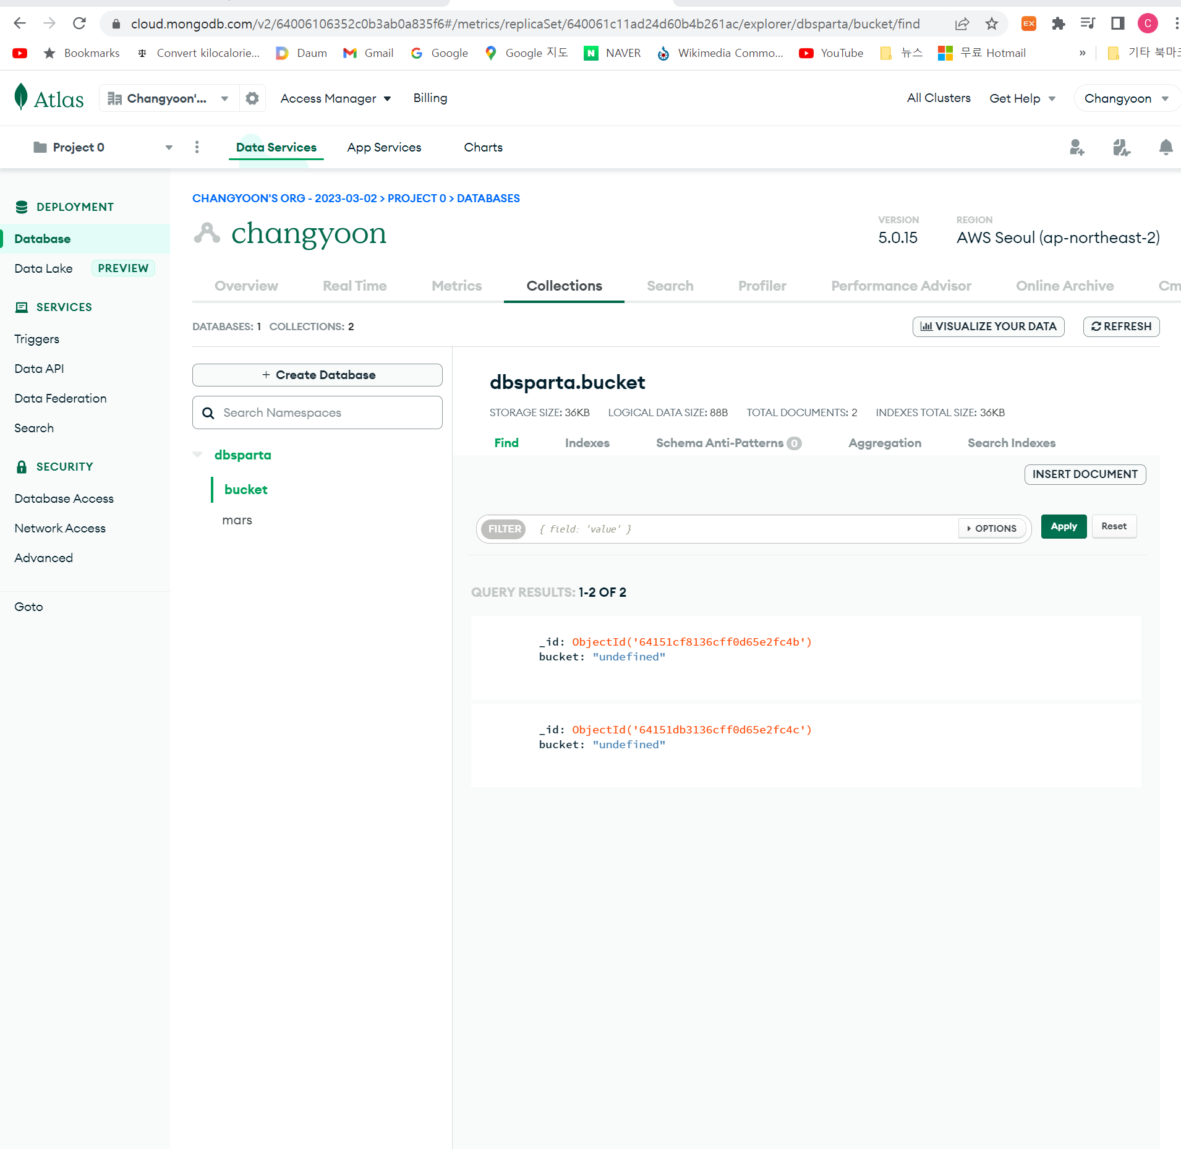Open the Get Help dropdown
This screenshot has width=1181, height=1149.
click(1023, 98)
